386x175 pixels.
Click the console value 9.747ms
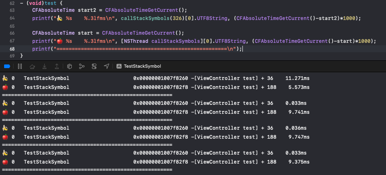coord(299,137)
